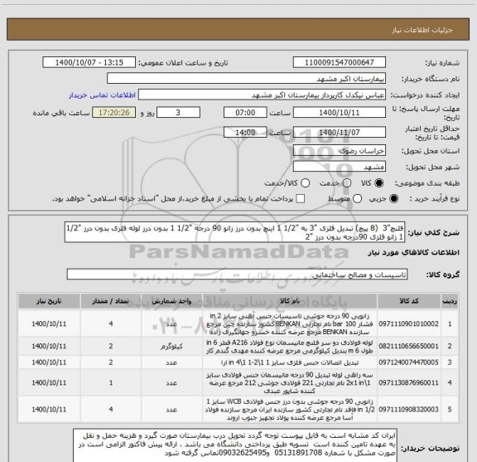Click the remaining time field 17:20:26
Viewport: 477px width, 462px height.
(x=114, y=113)
